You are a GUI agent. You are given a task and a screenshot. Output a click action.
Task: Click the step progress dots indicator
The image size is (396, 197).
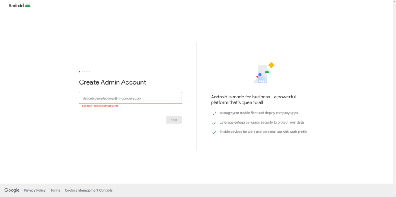[x=84, y=71]
